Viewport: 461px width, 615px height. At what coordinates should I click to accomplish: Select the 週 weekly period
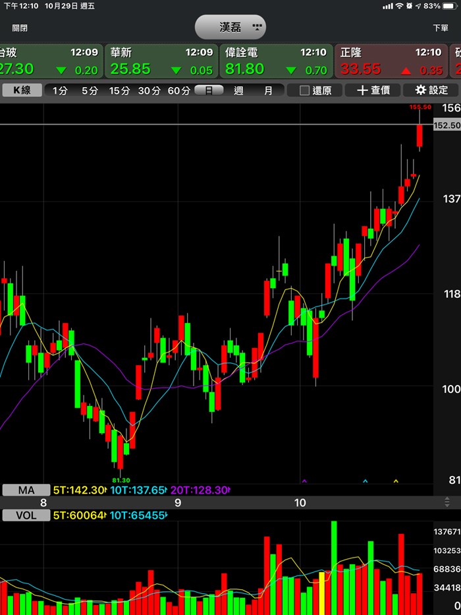(238, 90)
